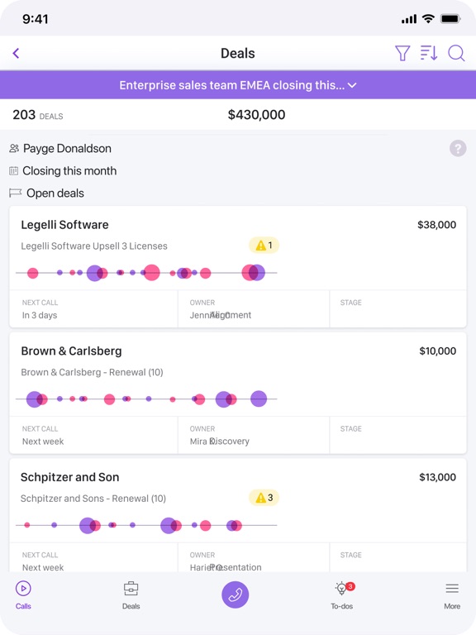Open the sort order icon
This screenshot has width=476, height=635.
(429, 53)
